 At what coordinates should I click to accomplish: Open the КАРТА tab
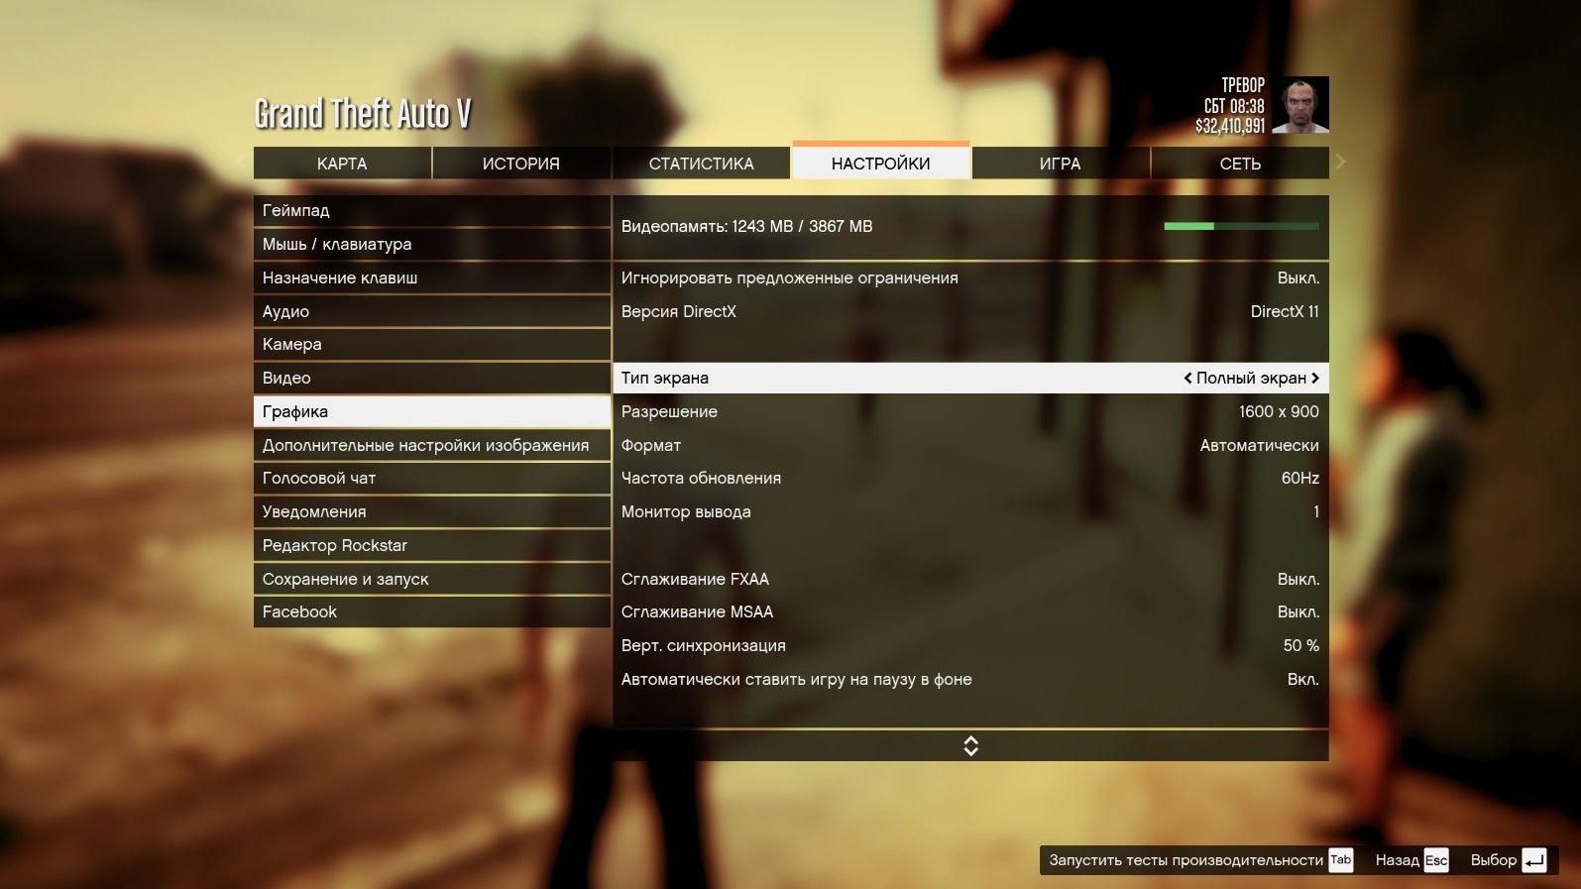click(x=342, y=164)
